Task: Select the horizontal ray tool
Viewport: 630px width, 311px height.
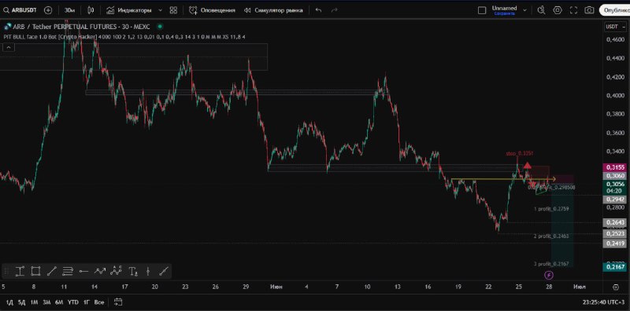Action: (83, 271)
